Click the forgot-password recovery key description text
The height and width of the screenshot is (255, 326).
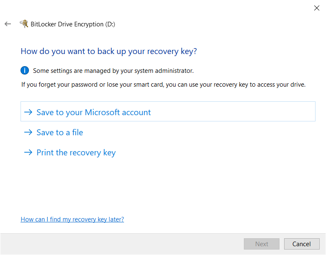pyautogui.click(x=163, y=85)
